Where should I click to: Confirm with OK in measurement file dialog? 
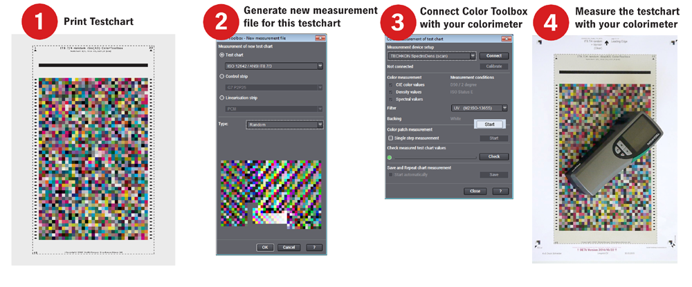pos(265,248)
